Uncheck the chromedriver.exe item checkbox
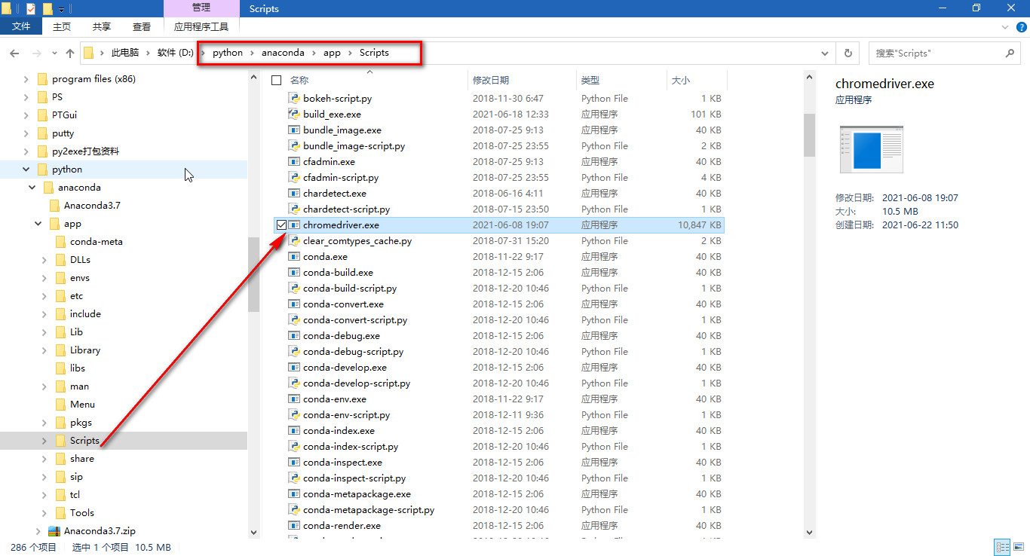 coord(282,225)
